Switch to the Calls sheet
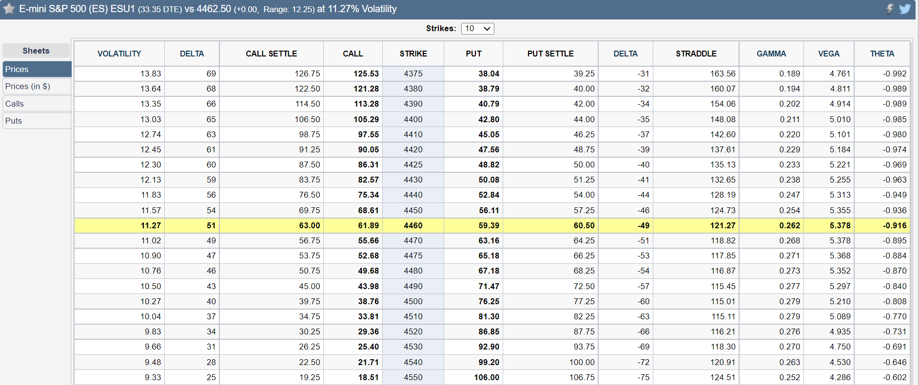Image resolution: width=919 pixels, height=385 pixels. tap(37, 104)
